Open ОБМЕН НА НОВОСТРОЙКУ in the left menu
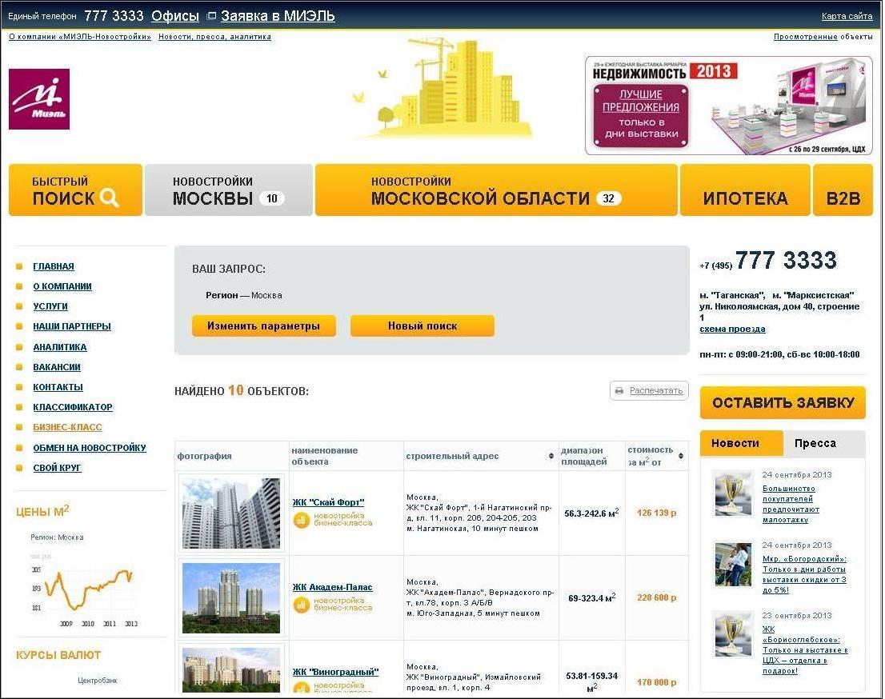Viewport: 885px width, 699px height. point(89,447)
